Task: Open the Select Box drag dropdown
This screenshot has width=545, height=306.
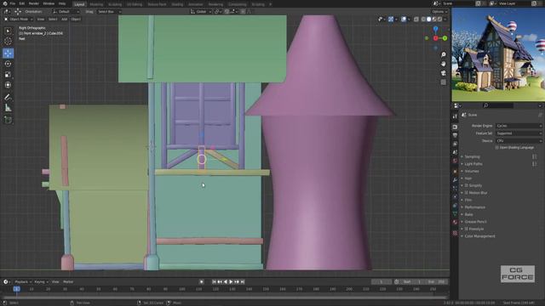Action: [x=109, y=11]
